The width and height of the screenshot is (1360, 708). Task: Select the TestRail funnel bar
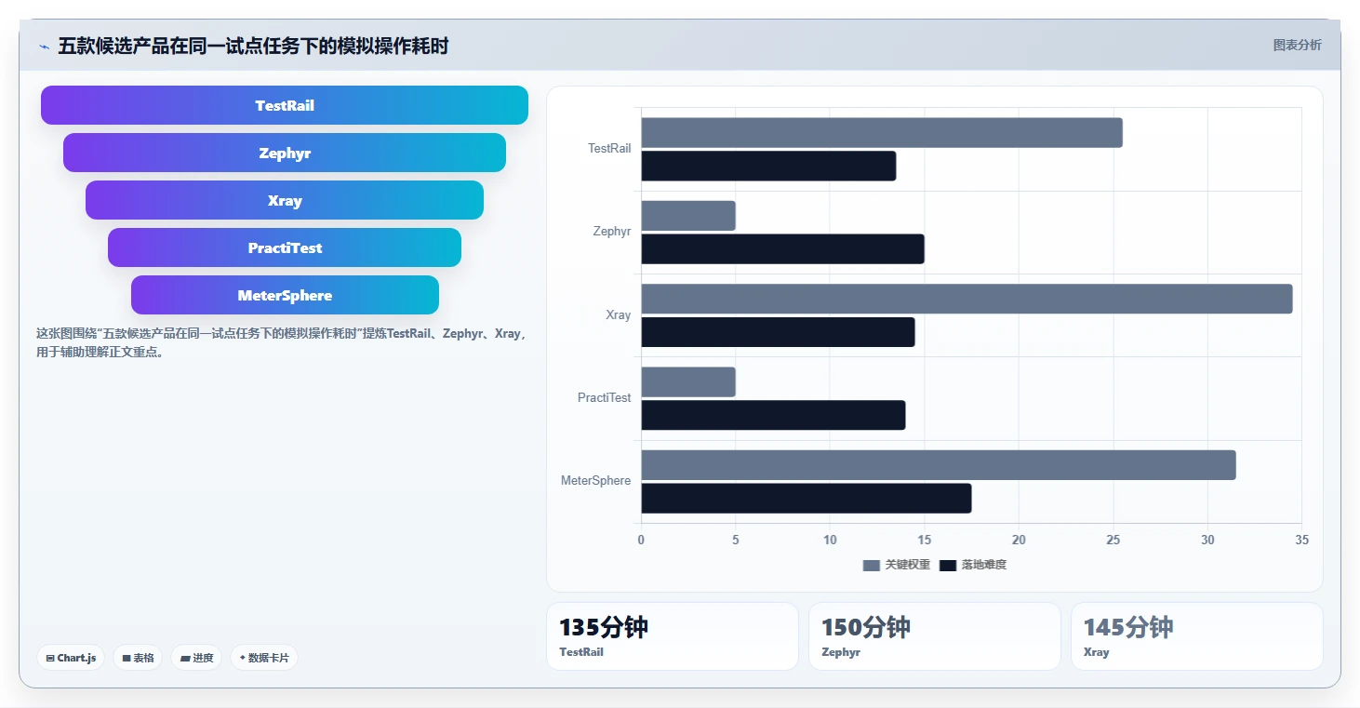point(285,105)
